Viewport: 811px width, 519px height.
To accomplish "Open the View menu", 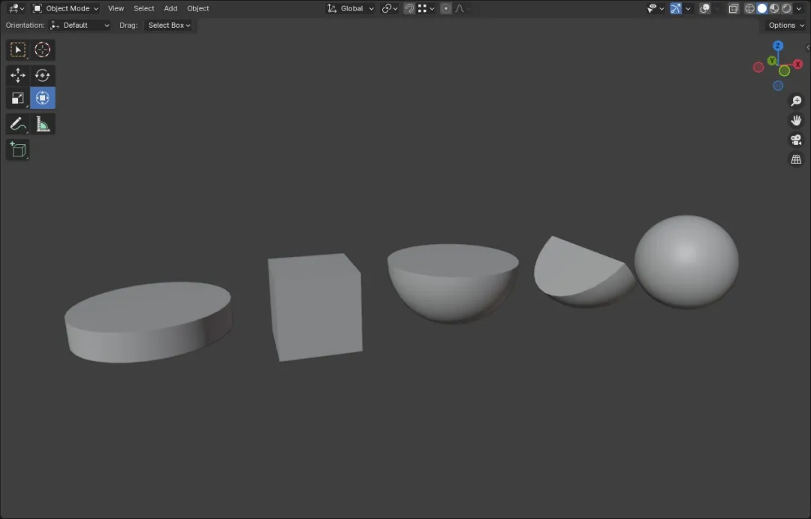I will (x=116, y=8).
